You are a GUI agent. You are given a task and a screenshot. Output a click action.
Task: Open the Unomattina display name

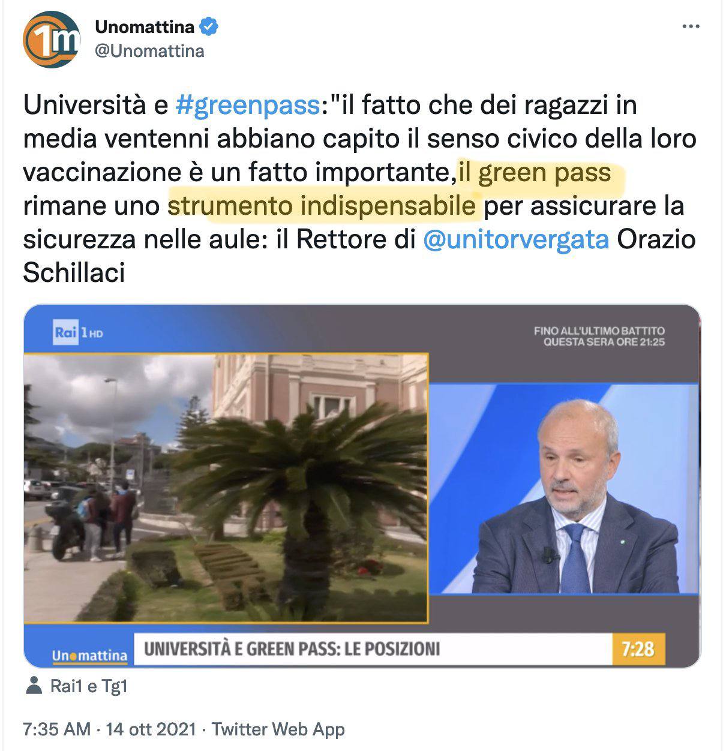[x=145, y=27]
